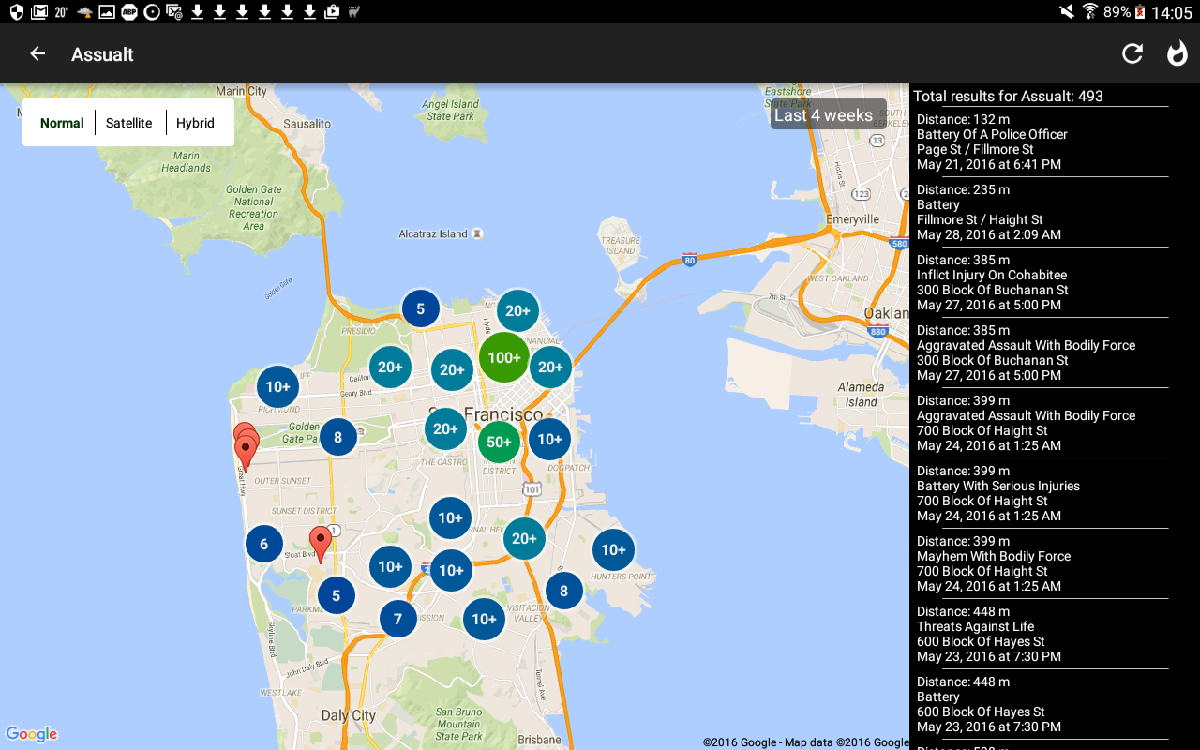Screen dimensions: 1200x750
Task: Tap the 5 cluster near Presidio
Action: [421, 308]
